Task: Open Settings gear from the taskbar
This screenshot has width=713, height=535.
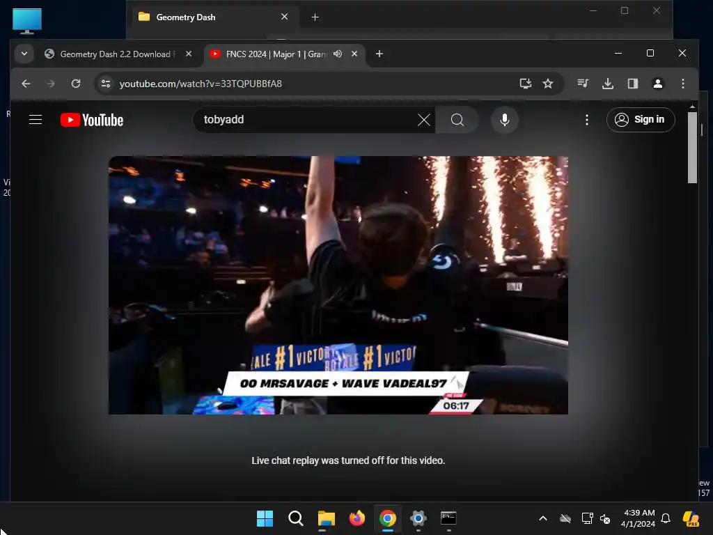Action: 418,518
